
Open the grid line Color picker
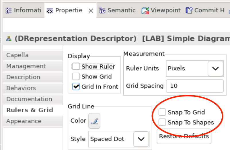[x=94, y=121]
